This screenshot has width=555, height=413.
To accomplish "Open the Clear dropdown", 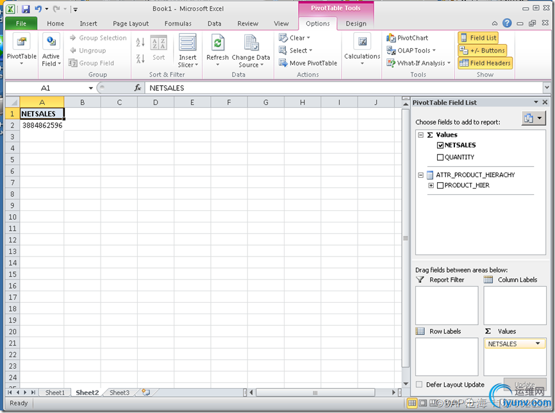I will click(294, 38).
